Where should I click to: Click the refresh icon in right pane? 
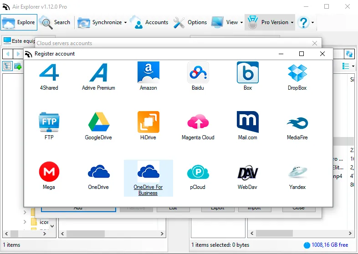click(x=349, y=54)
